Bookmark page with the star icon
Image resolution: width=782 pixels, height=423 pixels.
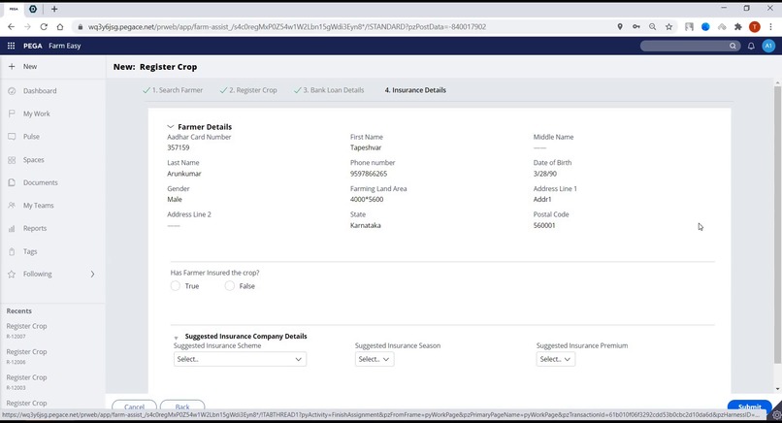point(668,27)
